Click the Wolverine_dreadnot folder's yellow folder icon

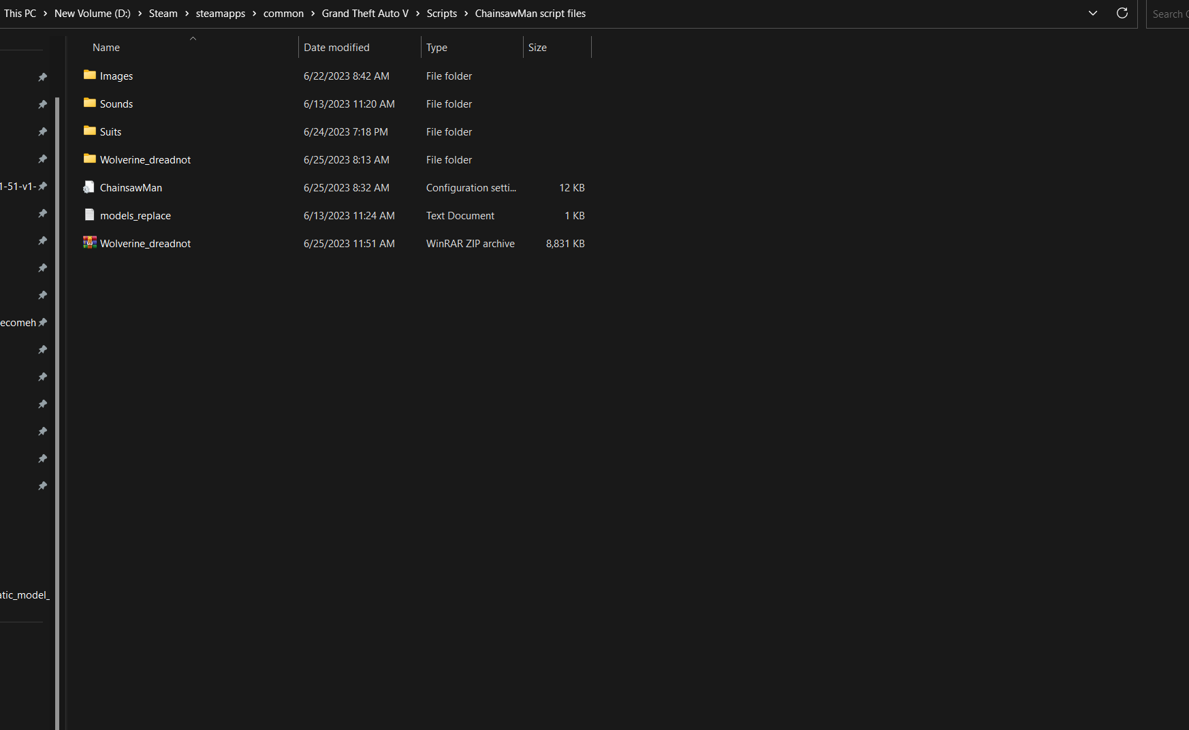click(89, 159)
